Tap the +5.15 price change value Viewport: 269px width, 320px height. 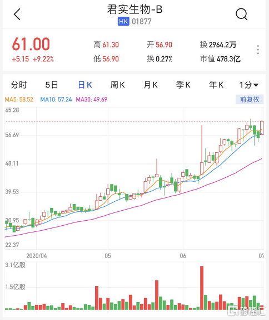coord(21,59)
